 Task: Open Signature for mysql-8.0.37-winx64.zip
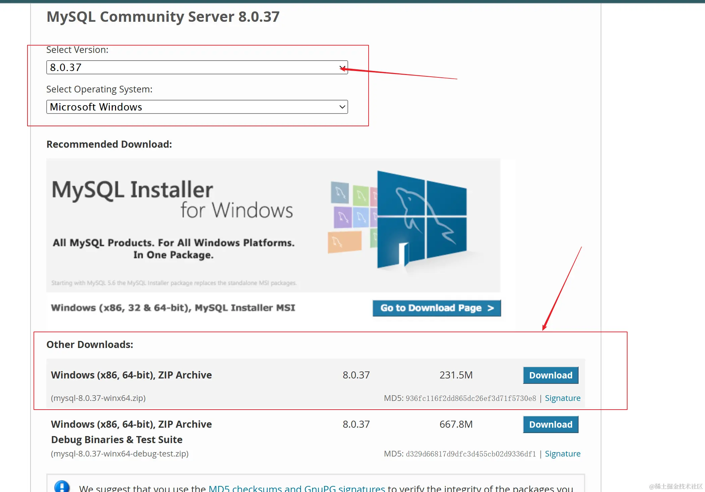(563, 398)
